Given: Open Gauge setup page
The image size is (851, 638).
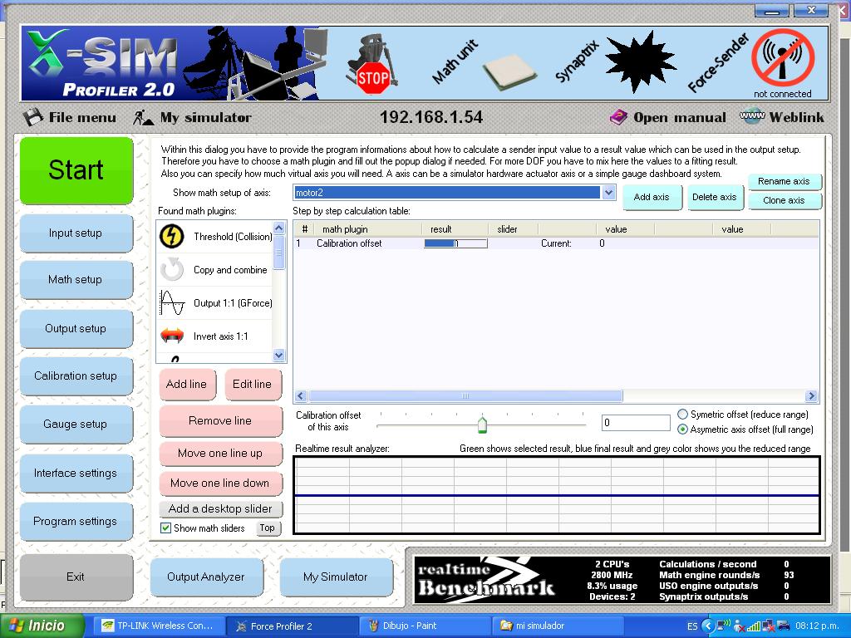Looking at the screenshot, I should coord(76,425).
